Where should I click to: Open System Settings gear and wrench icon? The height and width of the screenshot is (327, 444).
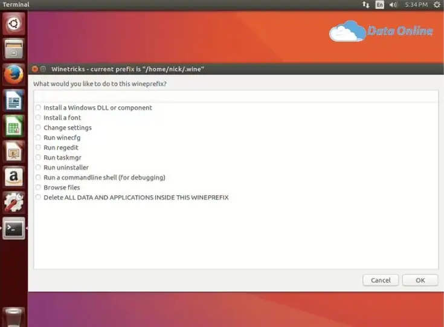pos(13,202)
